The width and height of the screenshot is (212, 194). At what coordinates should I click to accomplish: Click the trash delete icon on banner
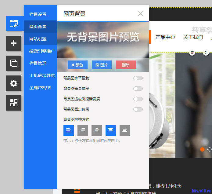pyautogui.click(x=192, y=53)
